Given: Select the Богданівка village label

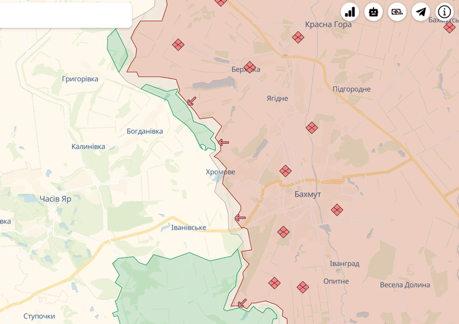Looking at the screenshot, I should [x=145, y=131].
